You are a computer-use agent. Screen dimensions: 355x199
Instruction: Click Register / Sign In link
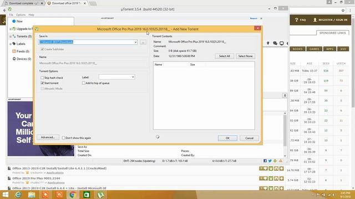point(331,20)
